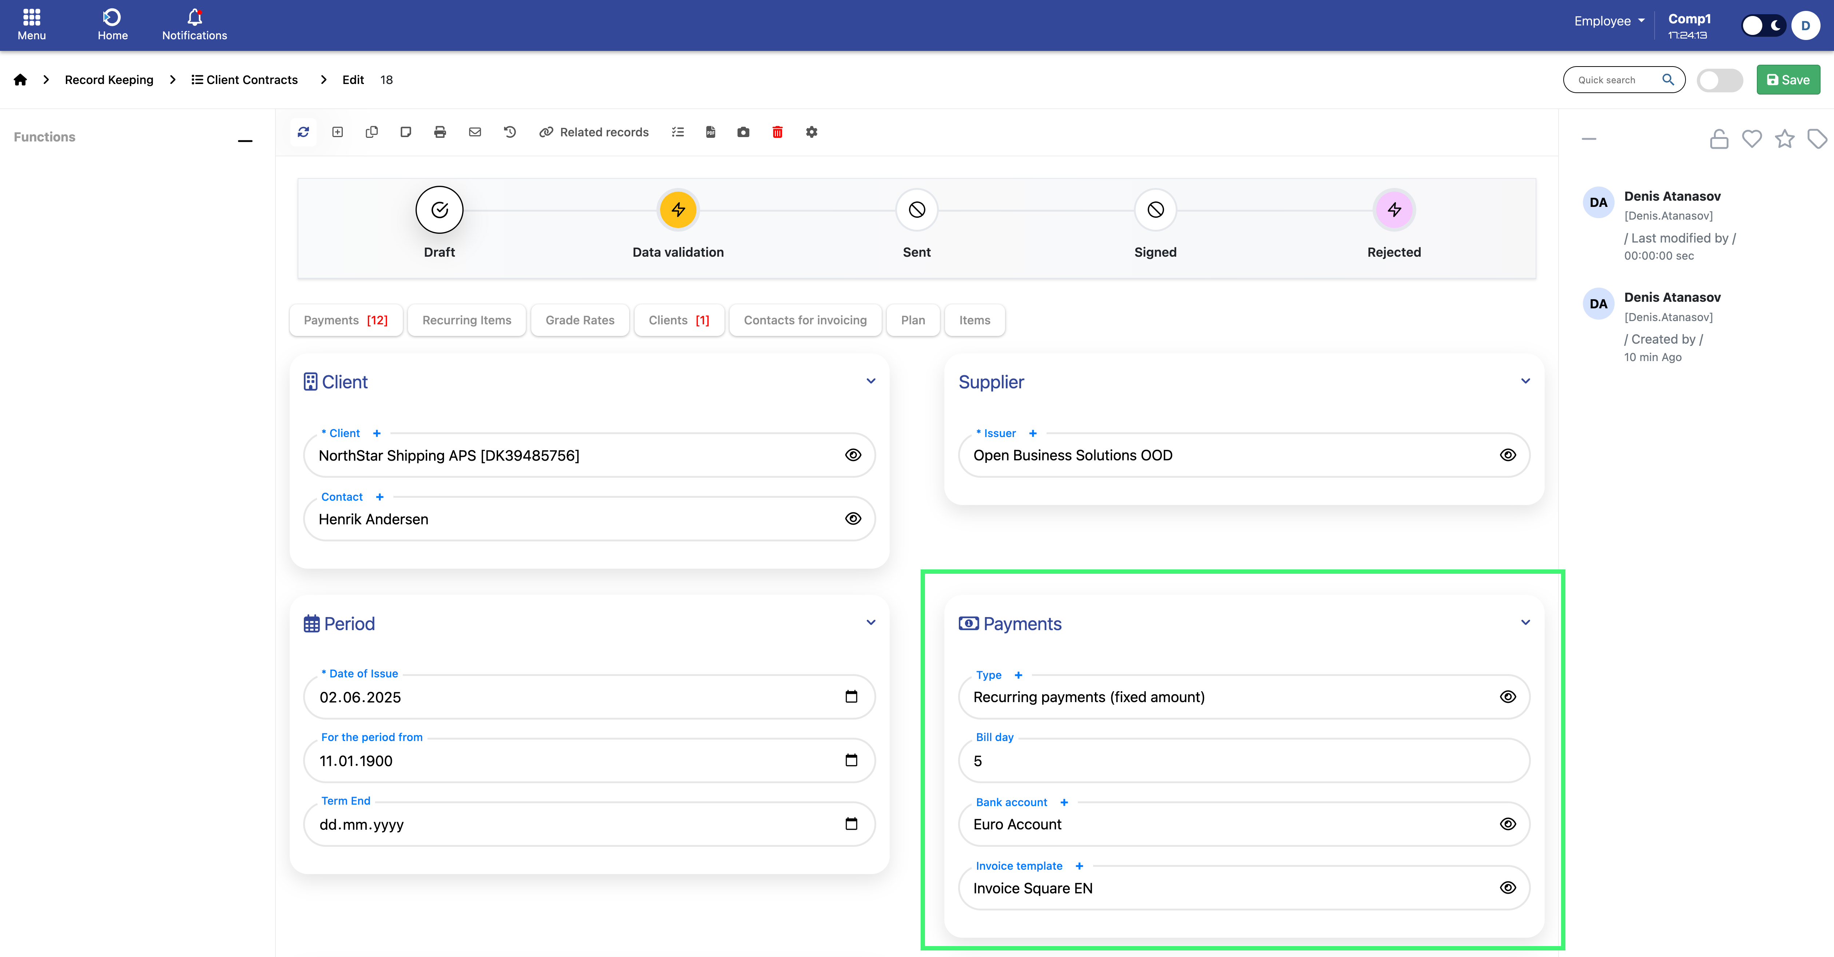Viewport: 1834px width, 957px height.
Task: Move workflow to Rejected stage
Action: [1394, 210]
